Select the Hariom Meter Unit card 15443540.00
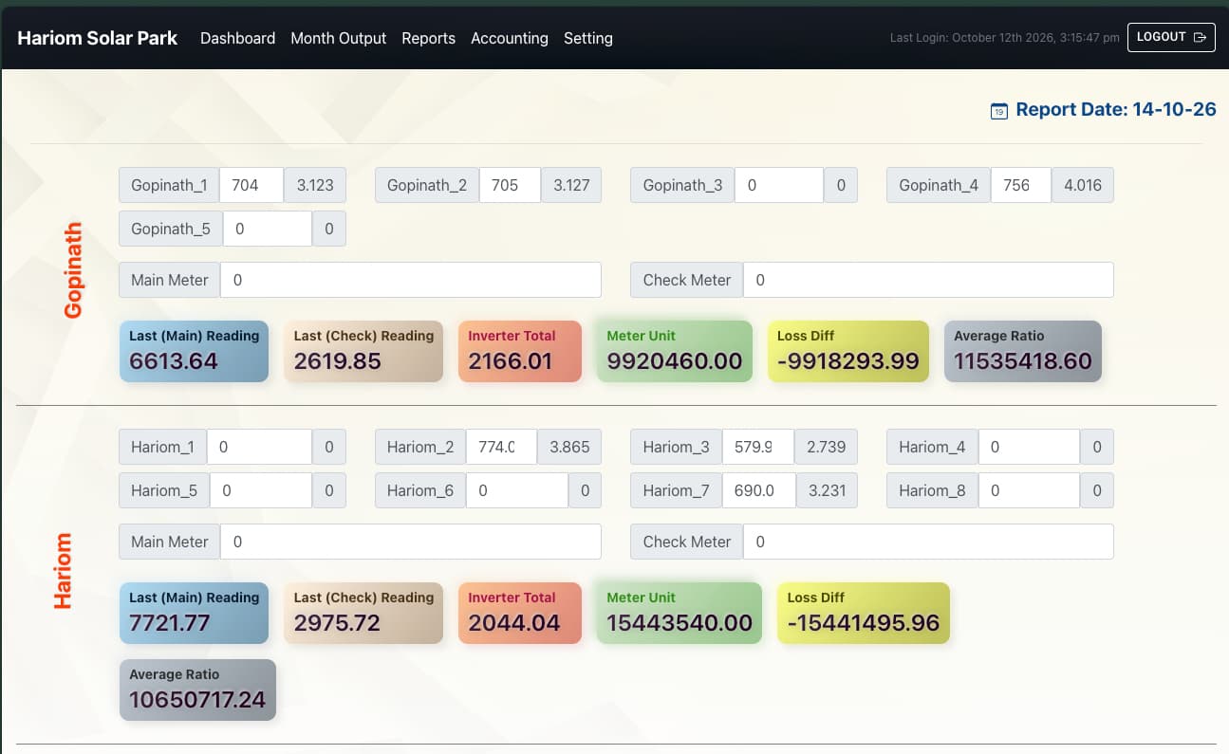Viewport: 1229px width, 754px height. (x=680, y=613)
